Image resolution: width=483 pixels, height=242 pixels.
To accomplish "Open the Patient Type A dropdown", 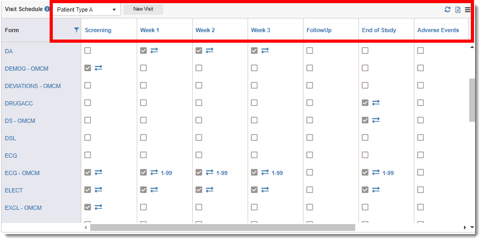I will (87, 9).
